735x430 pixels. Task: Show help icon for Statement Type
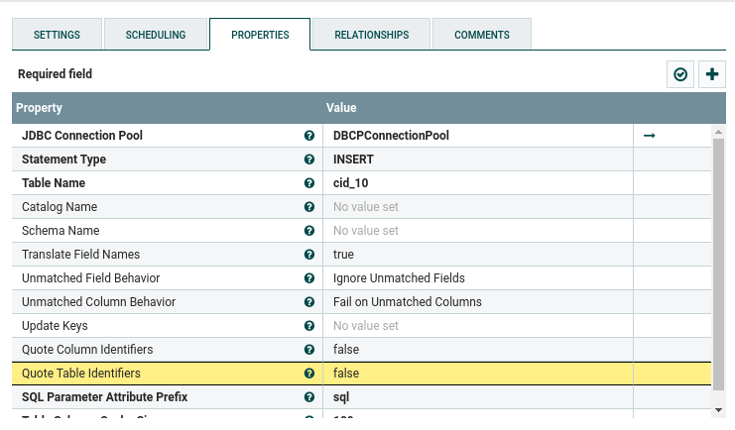(309, 160)
